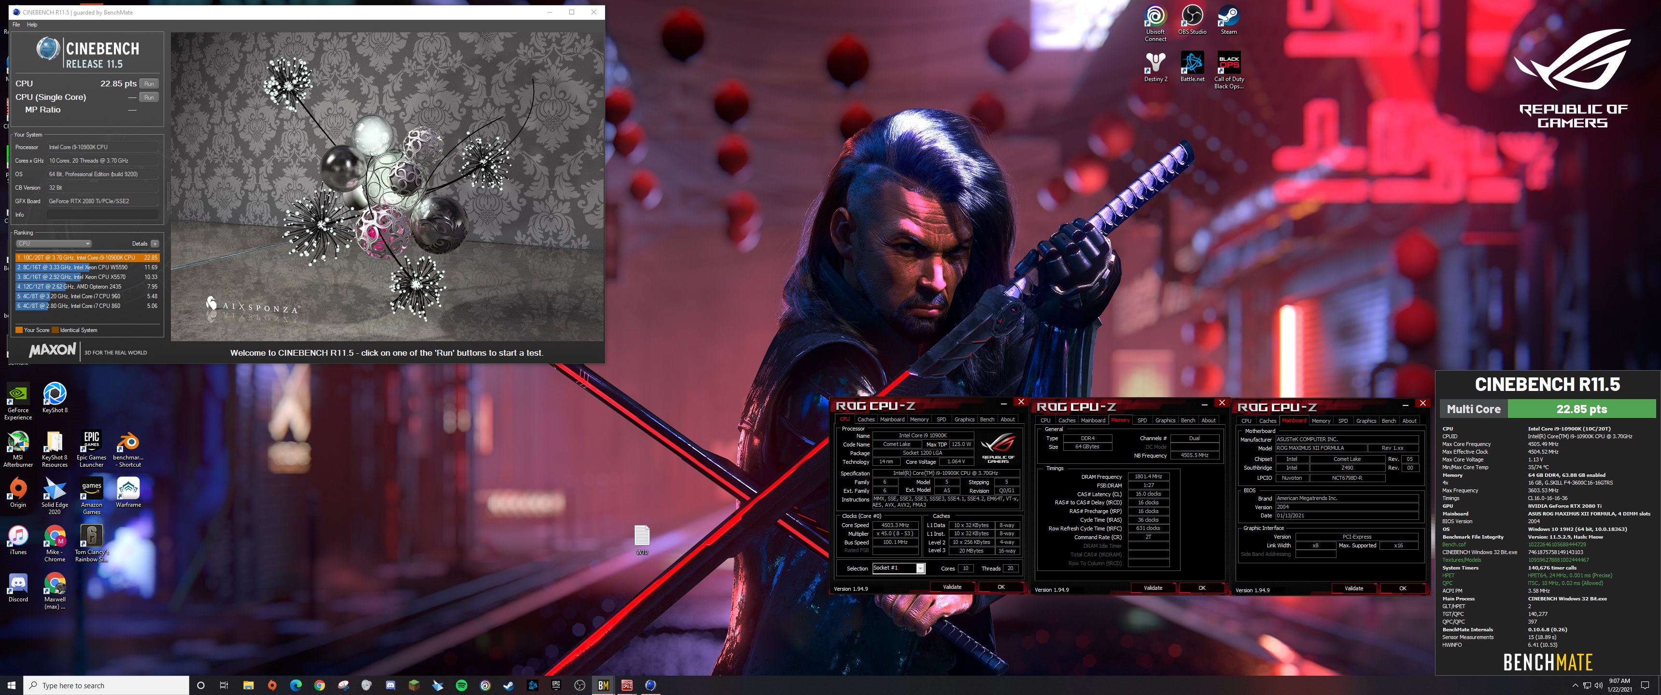Switch to ROG CPU-Z in the taskbar
The image size is (1661, 695).
[x=627, y=685]
